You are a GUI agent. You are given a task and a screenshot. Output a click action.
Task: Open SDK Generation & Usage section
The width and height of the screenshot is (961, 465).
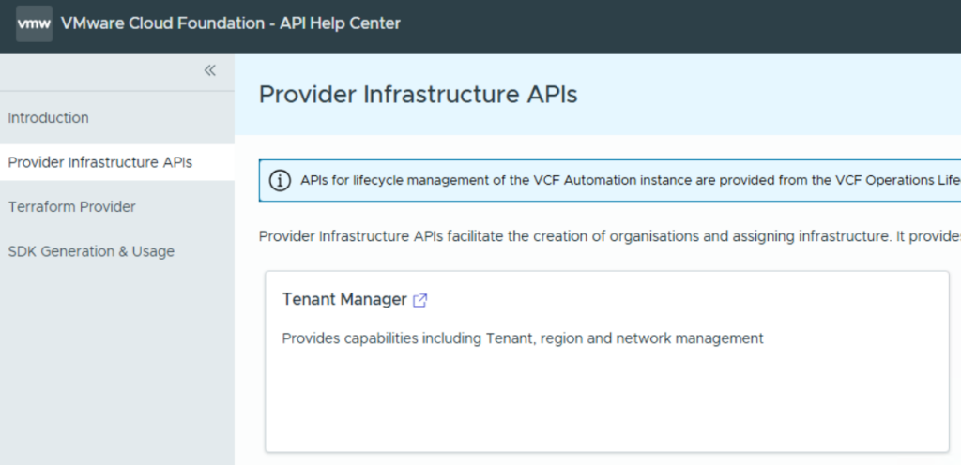(91, 251)
